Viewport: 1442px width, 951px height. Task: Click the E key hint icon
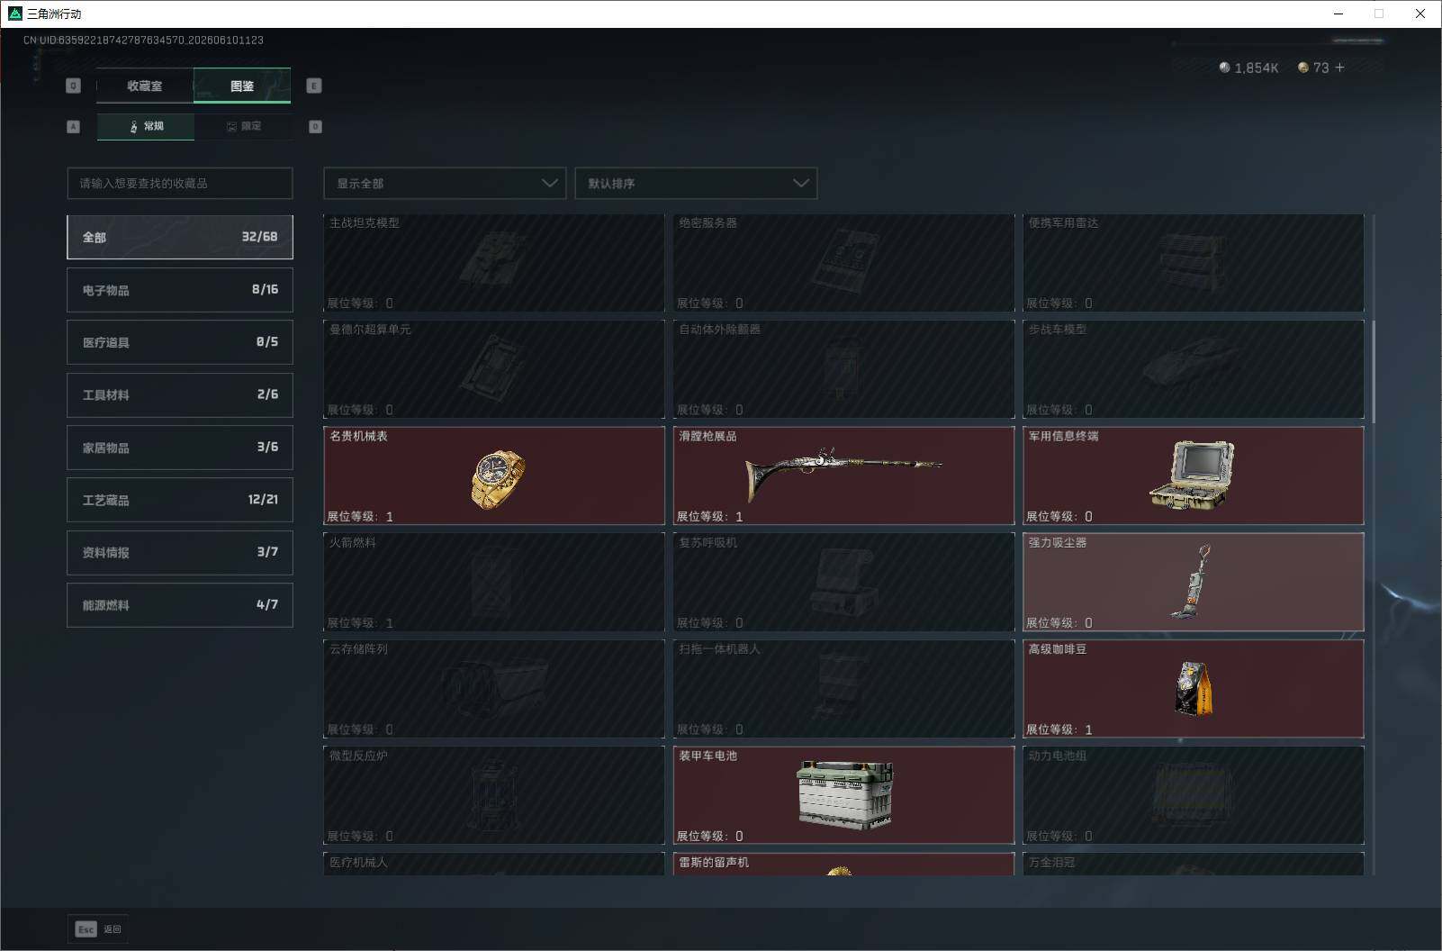coord(314,86)
